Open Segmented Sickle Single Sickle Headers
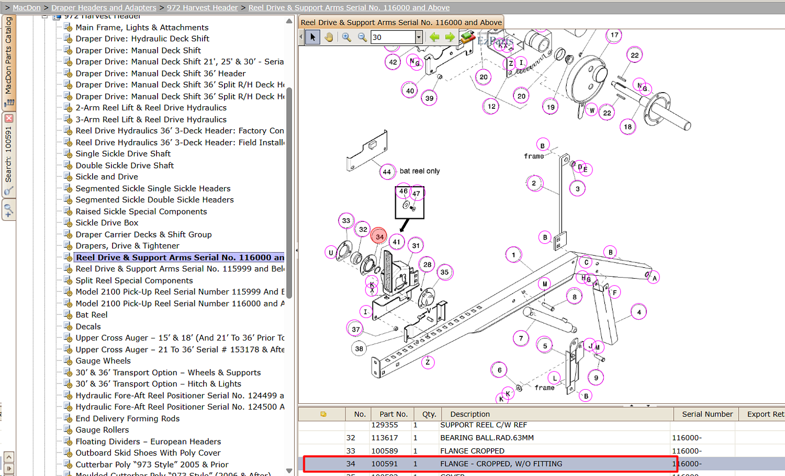This screenshot has width=785, height=476. (153, 188)
